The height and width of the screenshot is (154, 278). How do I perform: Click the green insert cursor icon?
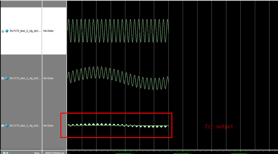point(7,153)
